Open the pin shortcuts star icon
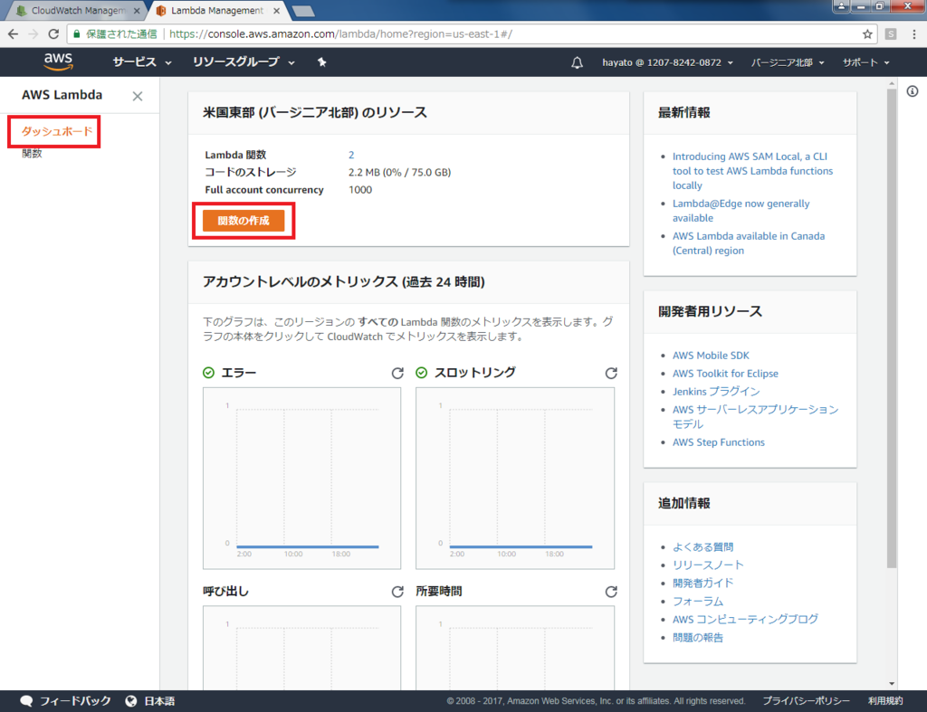Screen dimensions: 927x712 (x=321, y=62)
